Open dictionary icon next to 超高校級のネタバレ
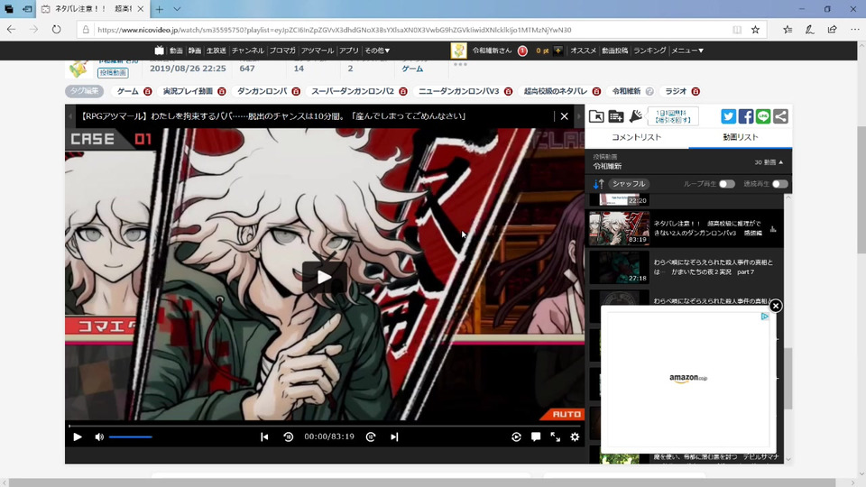The image size is (866, 487). (596, 91)
